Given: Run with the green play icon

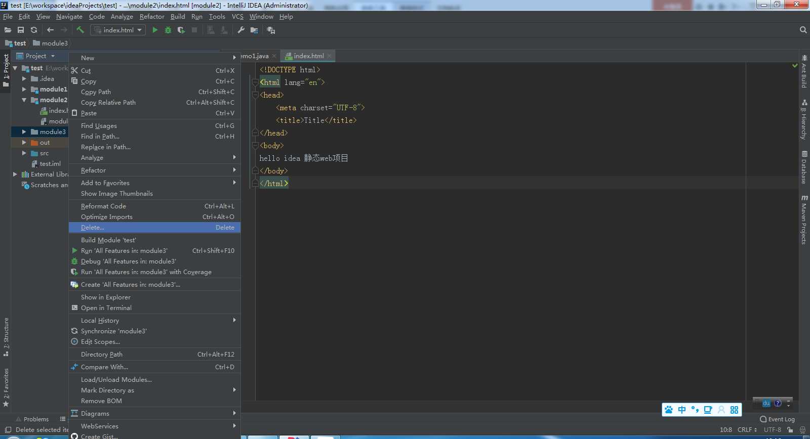Looking at the screenshot, I should tap(155, 30).
